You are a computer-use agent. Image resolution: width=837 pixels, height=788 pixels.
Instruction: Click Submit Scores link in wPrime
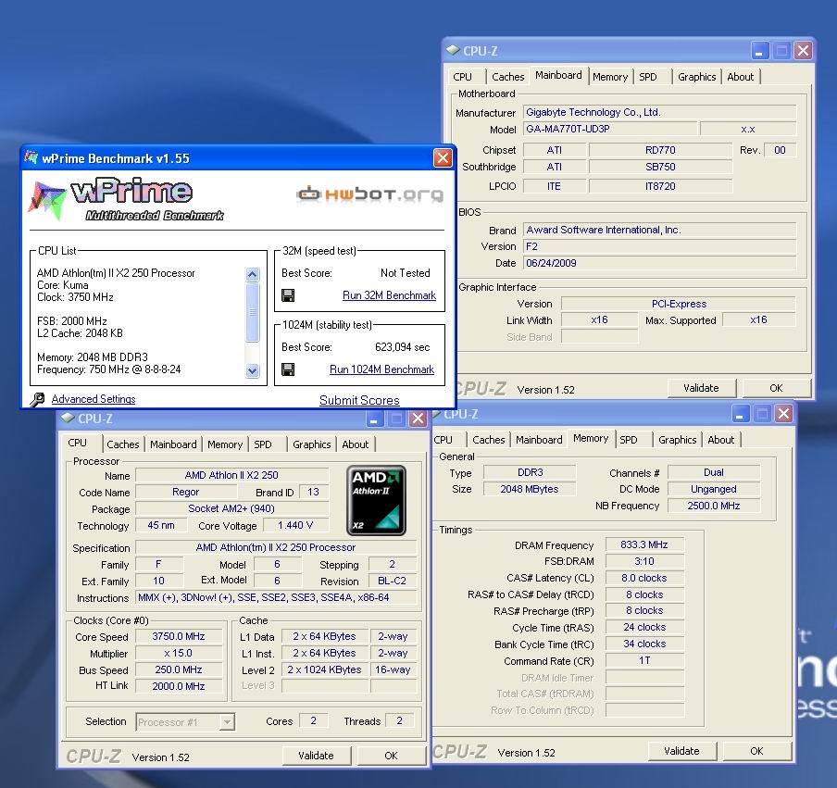coord(359,400)
